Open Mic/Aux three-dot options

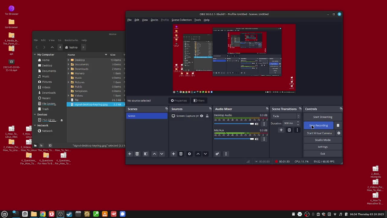click(264, 139)
